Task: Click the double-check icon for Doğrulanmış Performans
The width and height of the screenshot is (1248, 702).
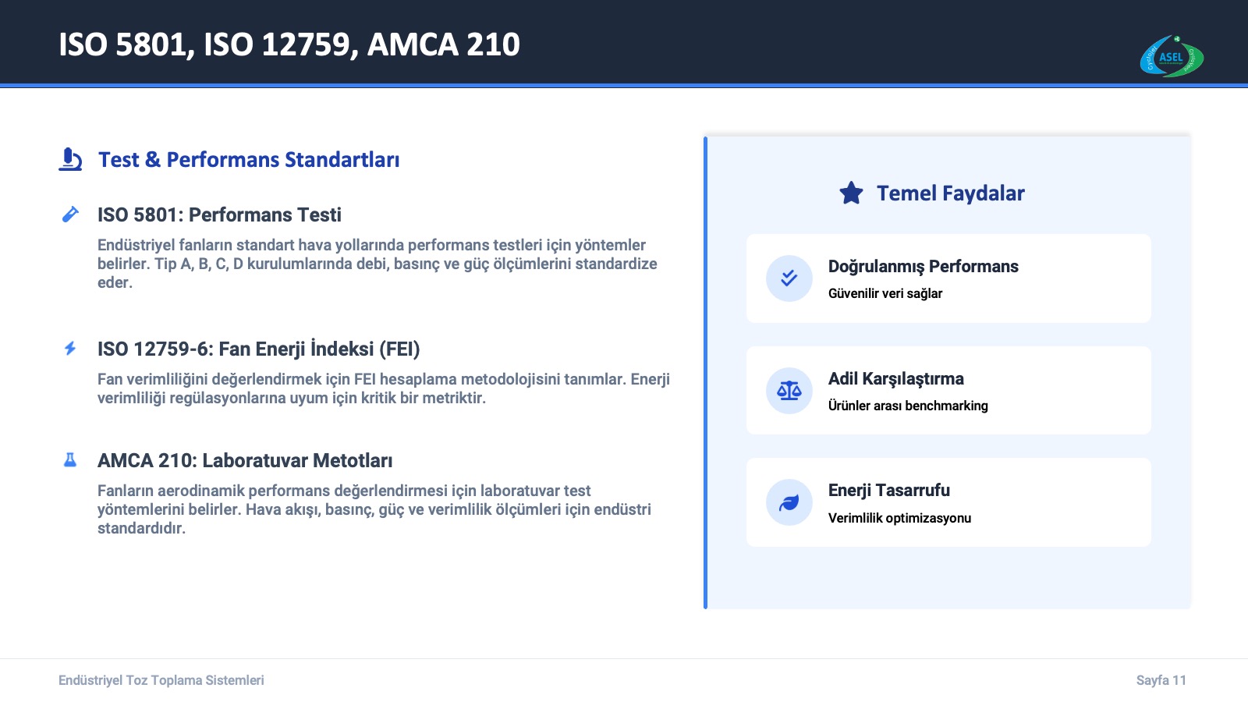Action: point(789,278)
